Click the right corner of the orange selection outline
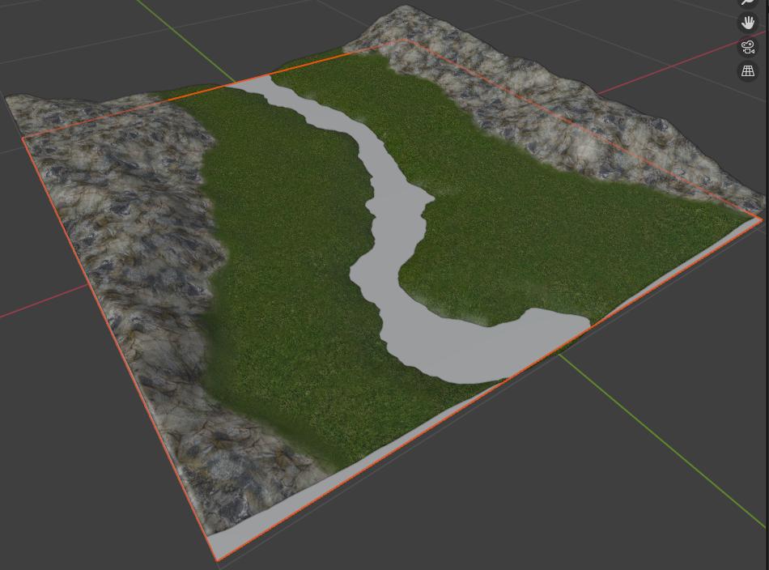Image resolution: width=769 pixels, height=570 pixels. (761, 219)
